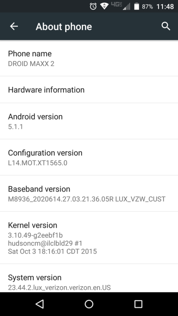Select the Baseband version row
The width and height of the screenshot is (178, 316).
(89, 194)
